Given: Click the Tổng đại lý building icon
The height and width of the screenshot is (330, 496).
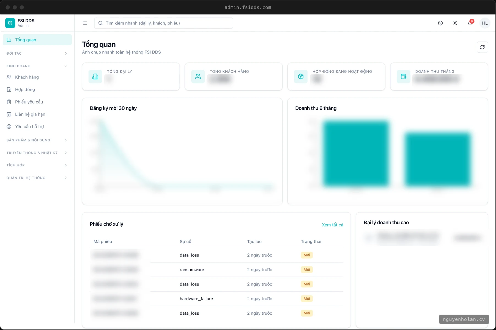Looking at the screenshot, I should [x=95, y=76].
